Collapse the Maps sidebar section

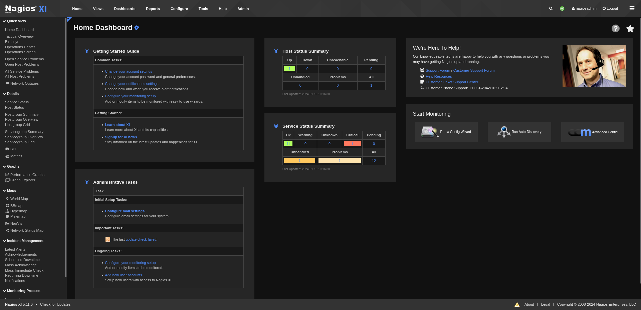tap(9, 191)
